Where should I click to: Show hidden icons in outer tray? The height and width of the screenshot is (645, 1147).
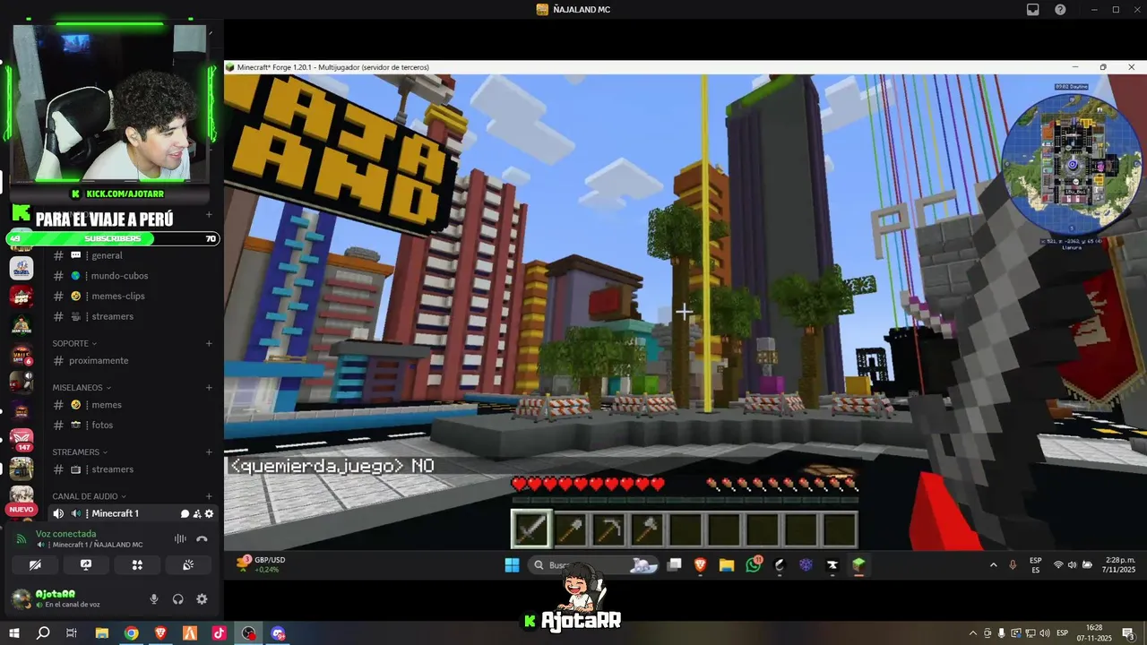pos(974,633)
